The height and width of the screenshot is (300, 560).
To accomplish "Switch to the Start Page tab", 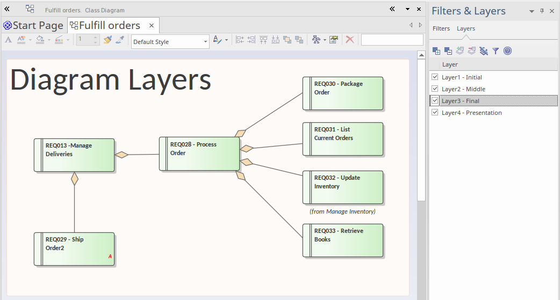I will pyautogui.click(x=33, y=25).
